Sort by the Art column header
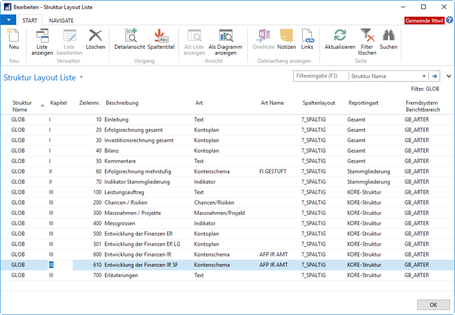This screenshot has height=315, width=455. click(x=199, y=103)
